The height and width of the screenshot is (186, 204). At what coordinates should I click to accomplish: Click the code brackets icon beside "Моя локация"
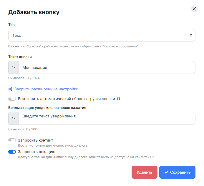coord(14,67)
